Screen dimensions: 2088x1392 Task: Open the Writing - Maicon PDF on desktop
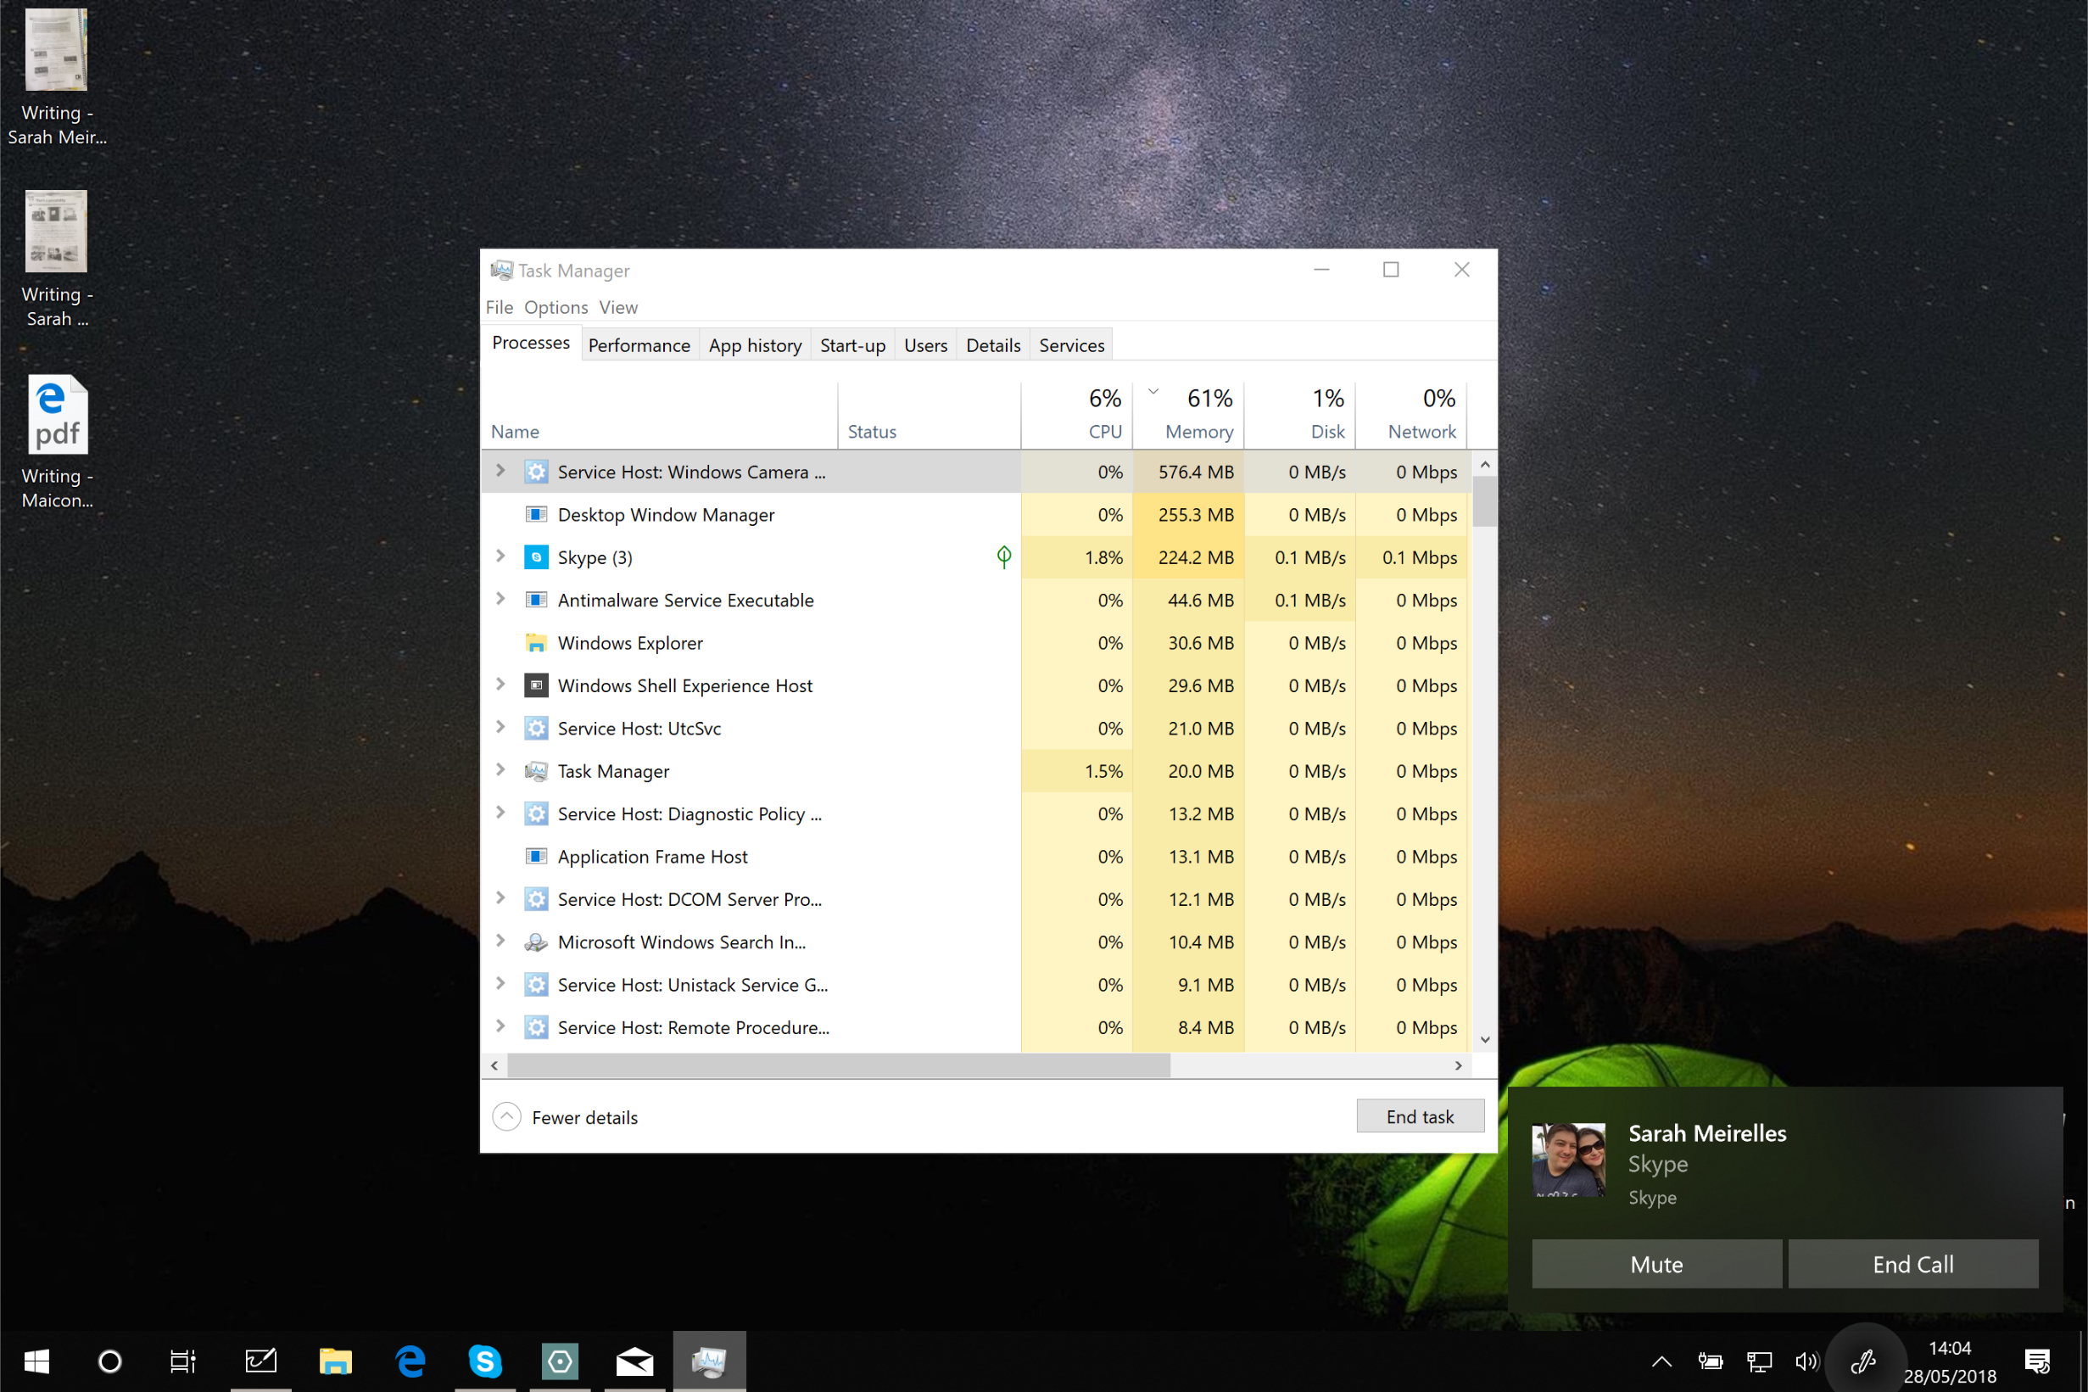pos(57,414)
